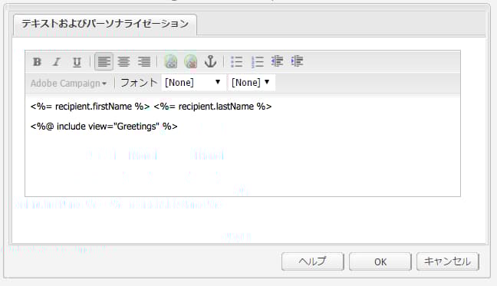
Task: Align text left
Action: 104,61
